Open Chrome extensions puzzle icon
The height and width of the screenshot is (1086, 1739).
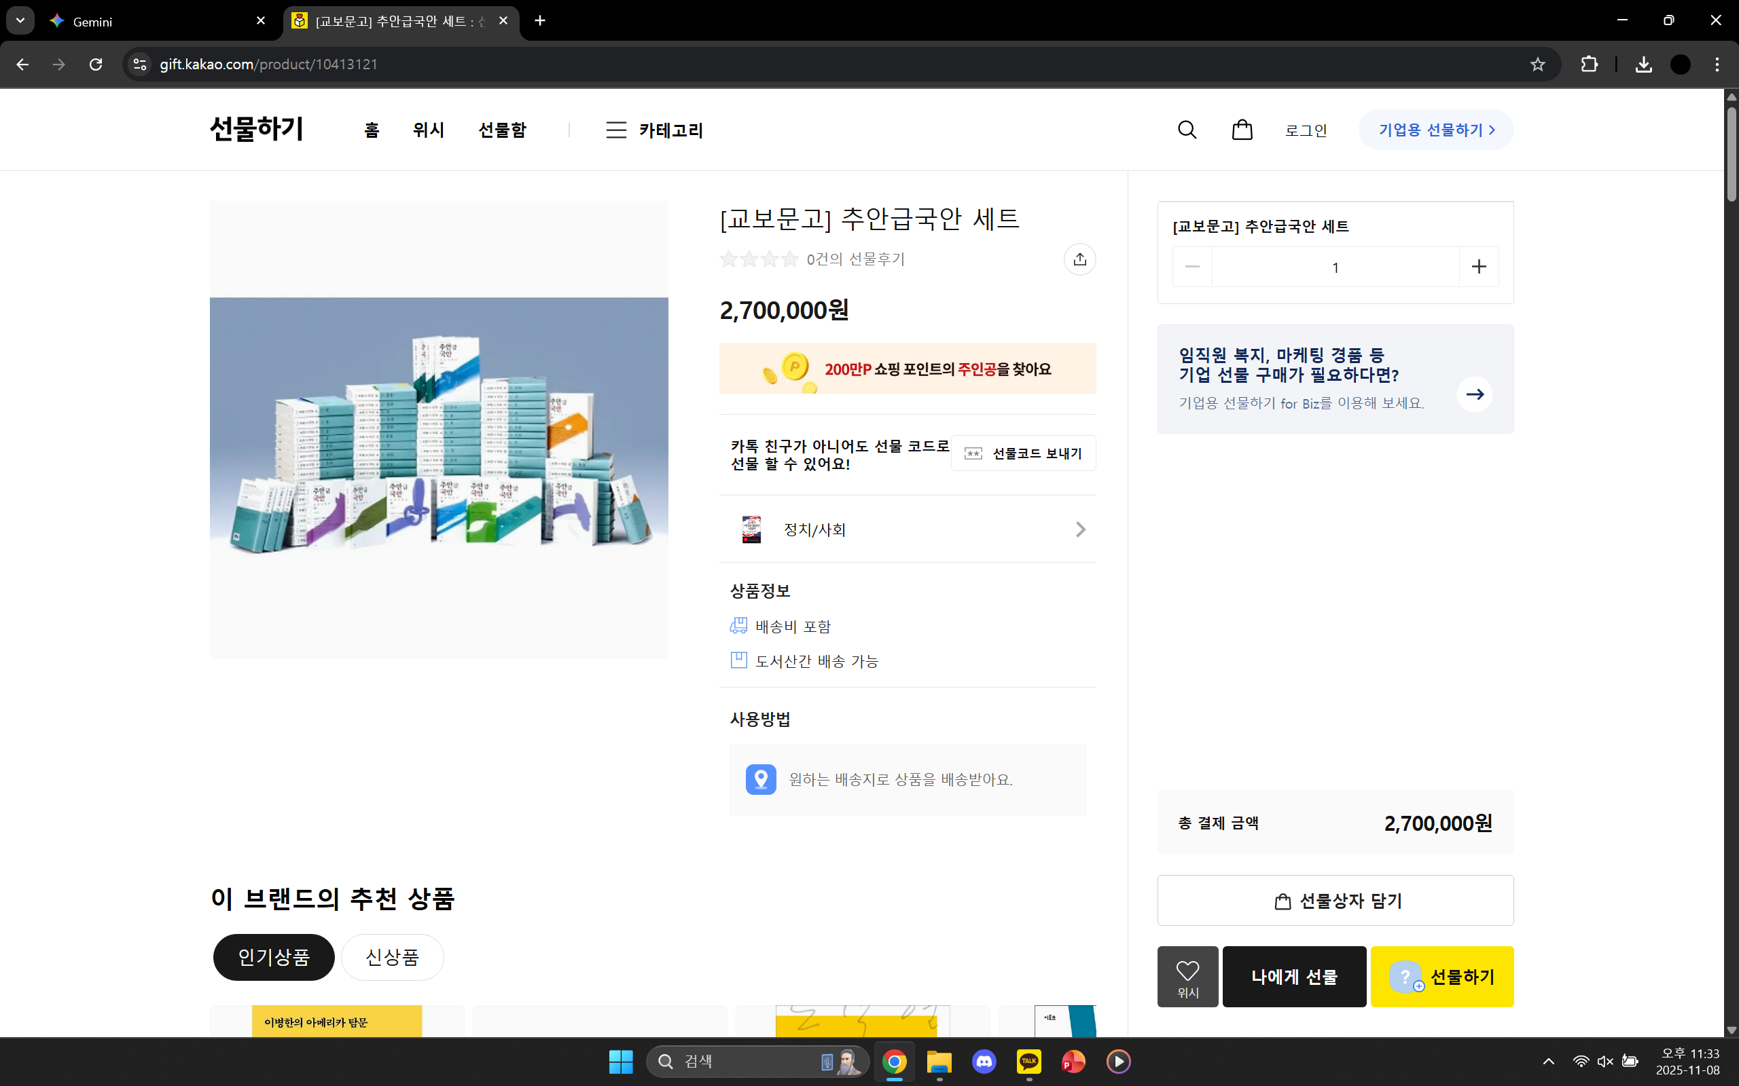pyautogui.click(x=1589, y=64)
